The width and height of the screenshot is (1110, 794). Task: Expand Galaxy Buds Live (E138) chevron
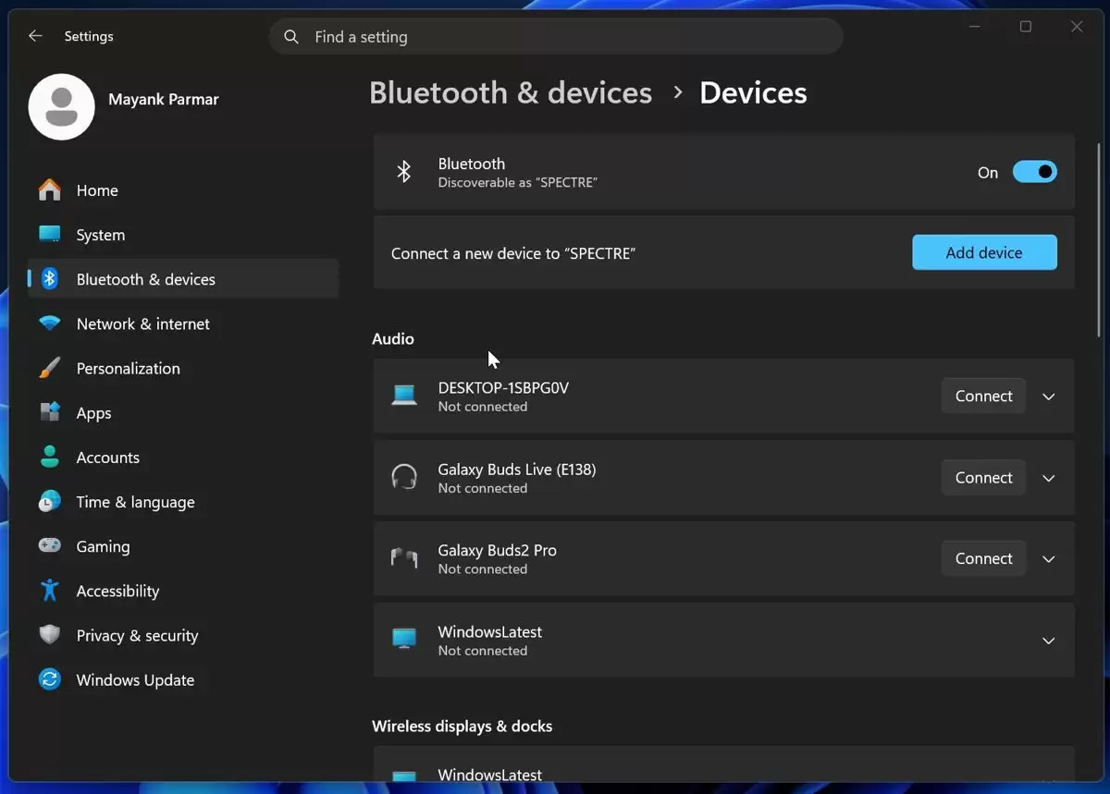[1049, 478]
